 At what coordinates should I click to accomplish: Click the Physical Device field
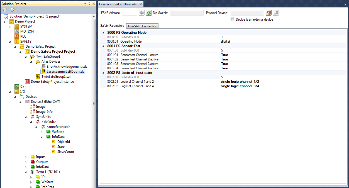click(247, 13)
